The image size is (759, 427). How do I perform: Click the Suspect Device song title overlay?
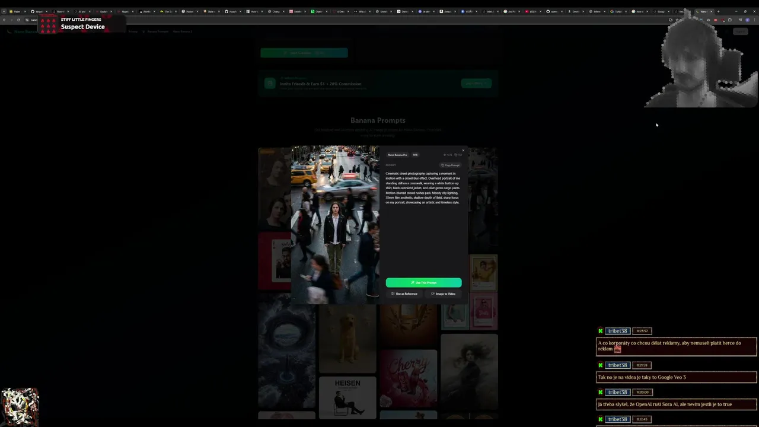click(82, 27)
